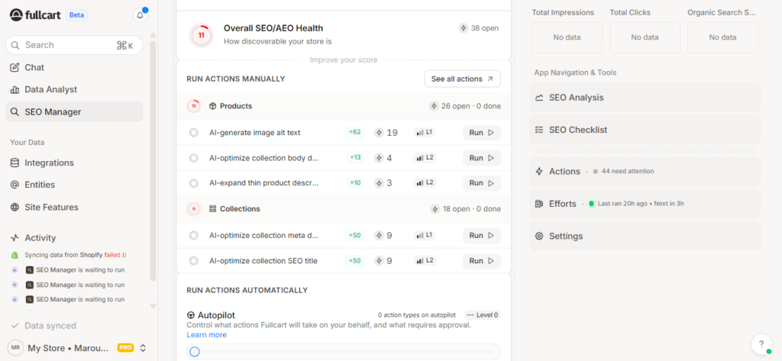The width and height of the screenshot is (782, 361).
Task: Open the Integrations page
Action: [x=49, y=163]
